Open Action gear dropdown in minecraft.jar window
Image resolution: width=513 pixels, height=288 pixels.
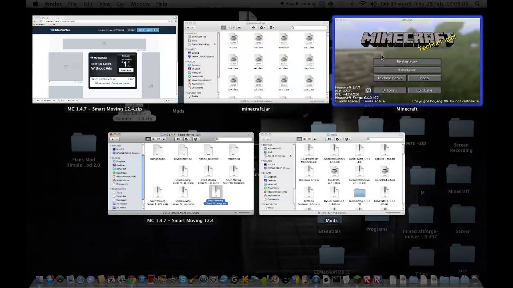262,28
